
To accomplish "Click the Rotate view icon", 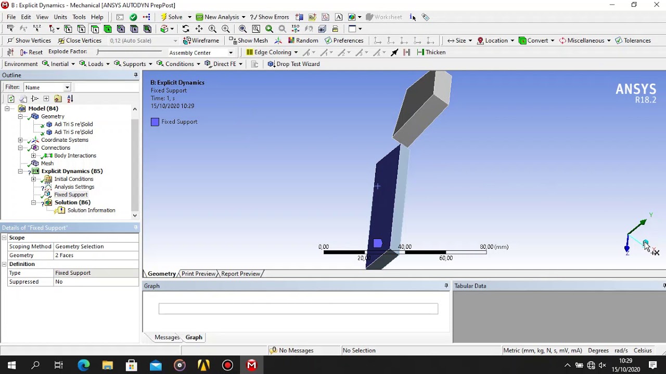I will point(186,29).
